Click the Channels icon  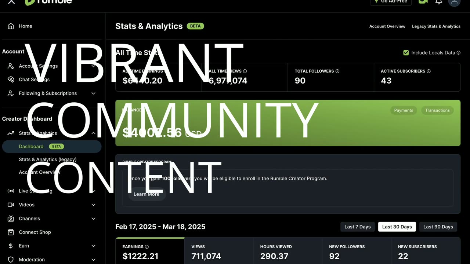point(11,219)
